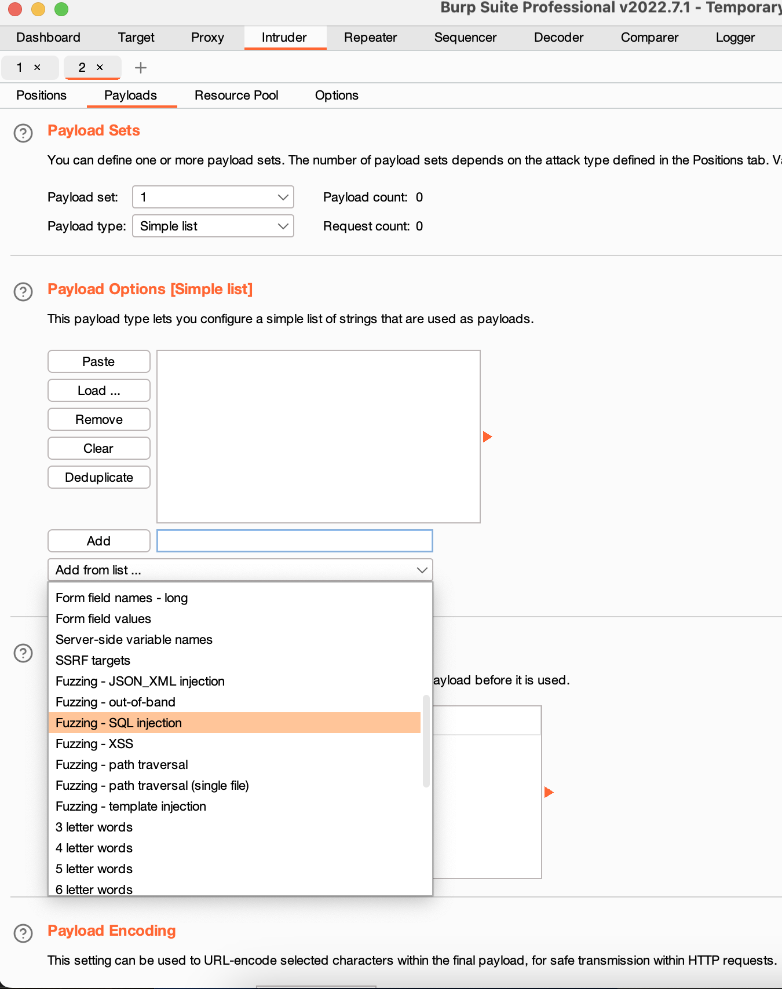Click the Paste button
The image size is (782, 989).
(x=99, y=361)
